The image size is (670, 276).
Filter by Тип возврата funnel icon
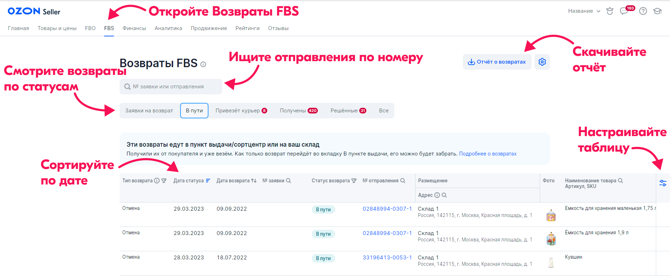coord(164,181)
